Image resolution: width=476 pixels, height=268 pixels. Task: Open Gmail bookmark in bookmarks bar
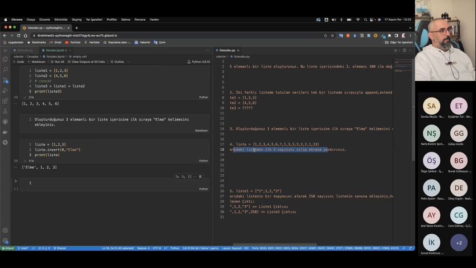coord(55,43)
